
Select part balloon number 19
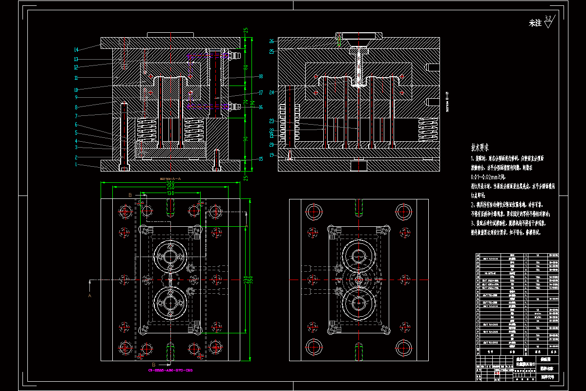pos(272,155)
